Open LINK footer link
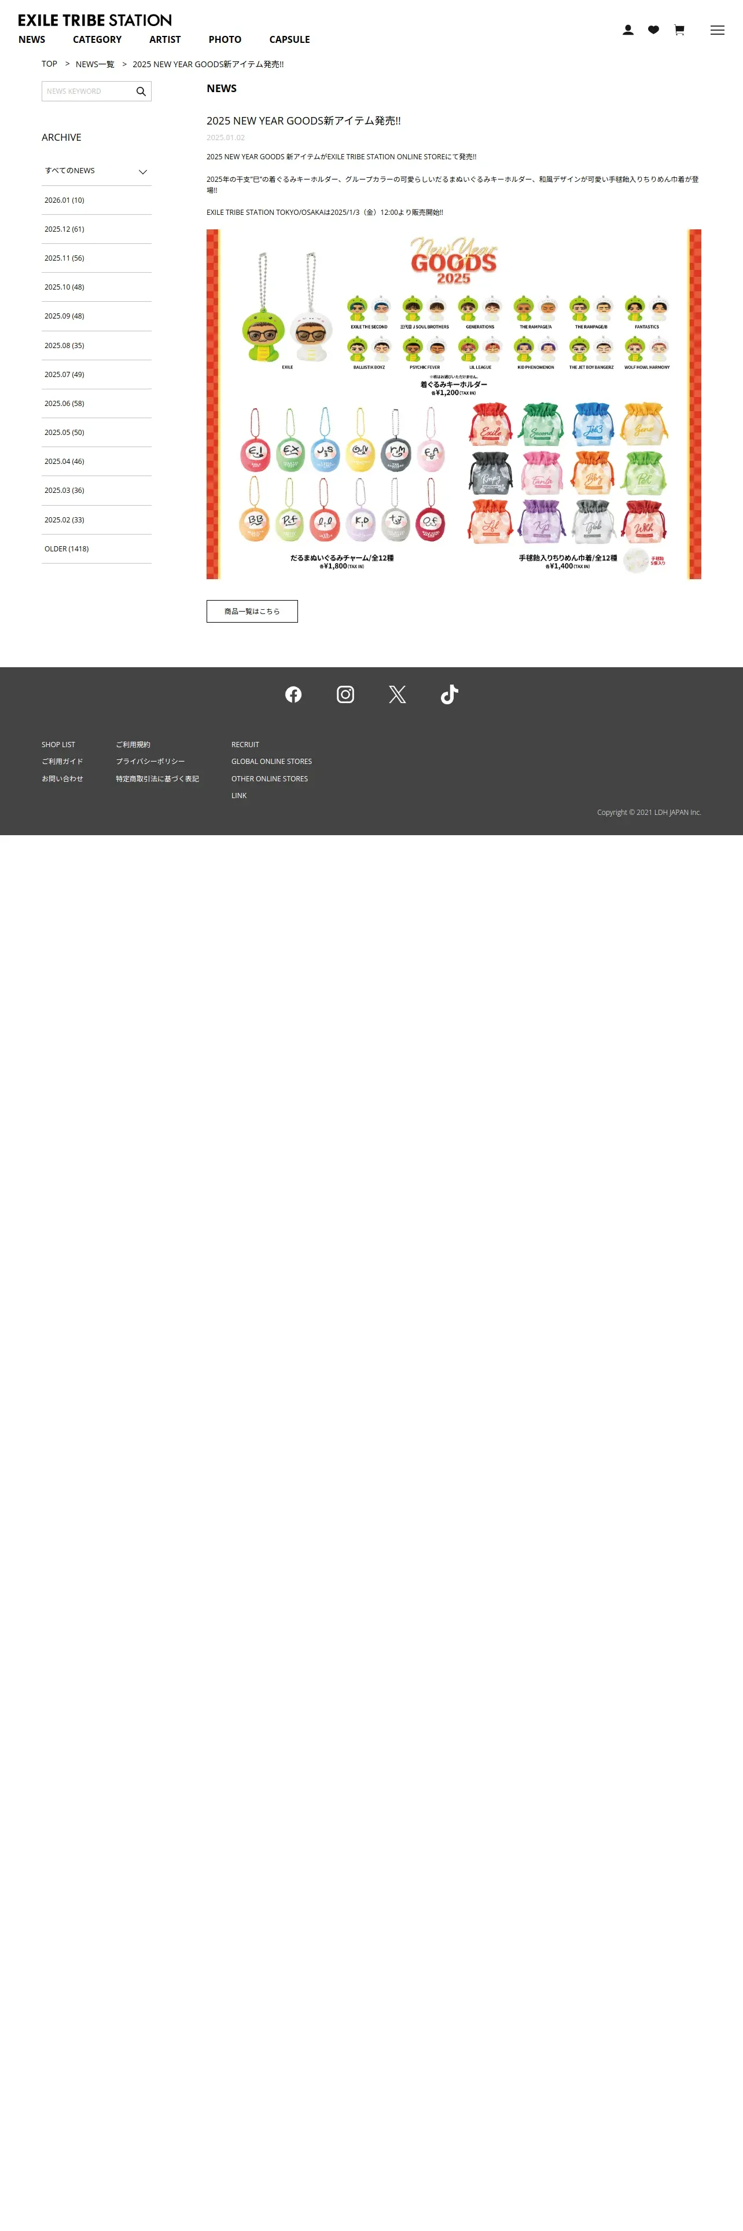Image resolution: width=743 pixels, height=2231 pixels. click(x=239, y=796)
